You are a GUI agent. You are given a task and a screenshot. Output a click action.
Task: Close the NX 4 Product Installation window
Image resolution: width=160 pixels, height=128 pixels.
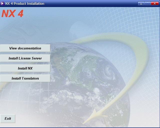(x=155, y=4)
